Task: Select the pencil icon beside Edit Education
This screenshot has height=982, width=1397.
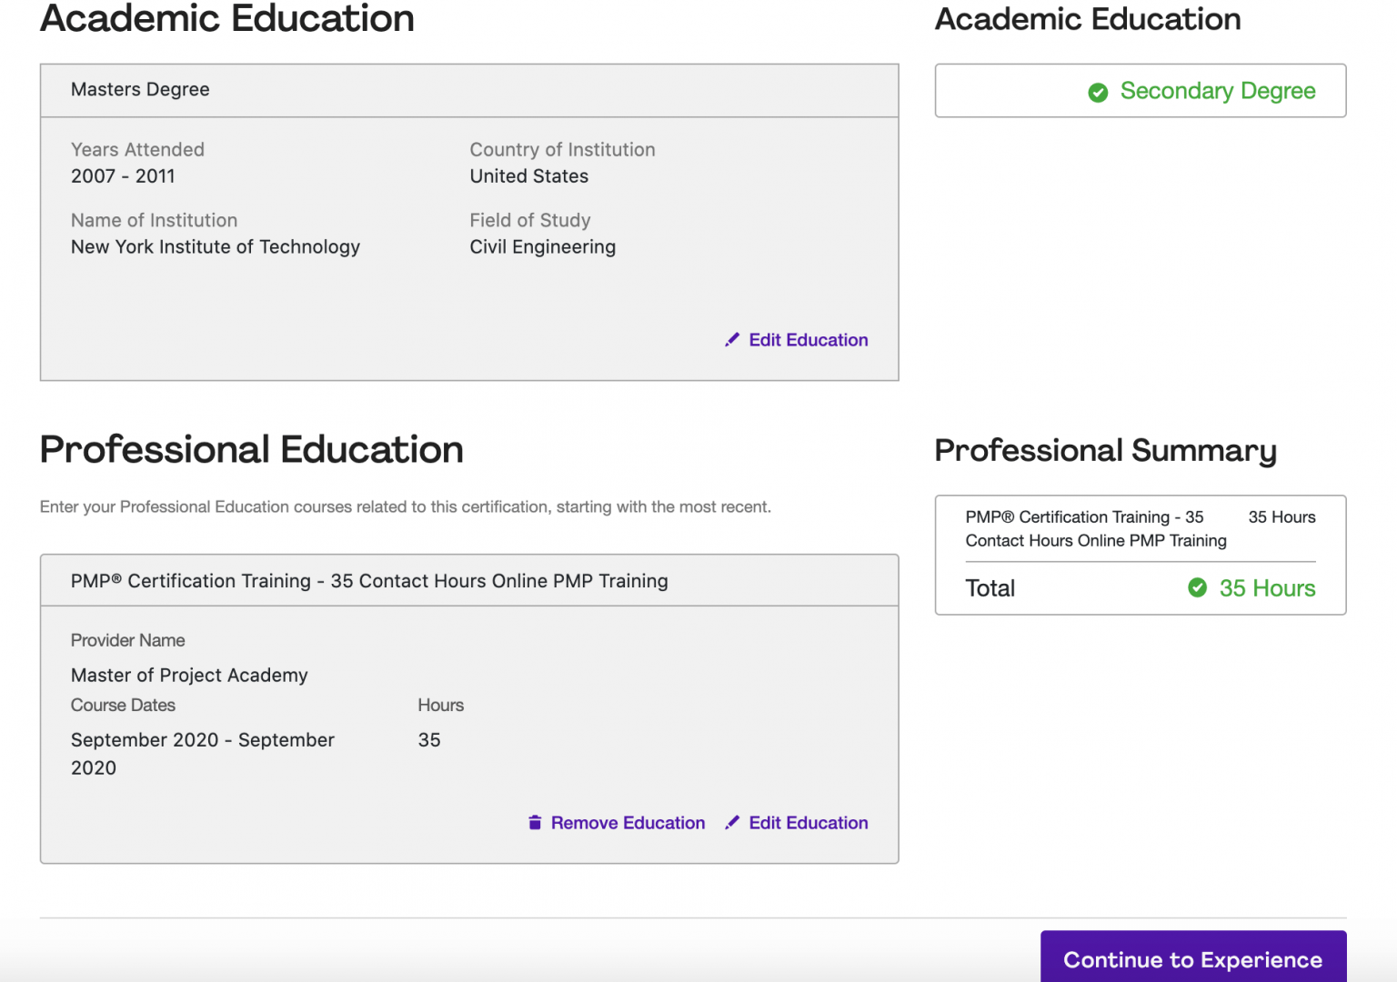Action: 733,339
